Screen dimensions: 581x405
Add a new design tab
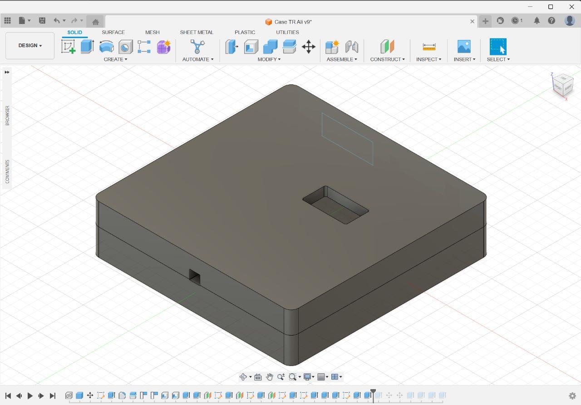tap(485, 21)
